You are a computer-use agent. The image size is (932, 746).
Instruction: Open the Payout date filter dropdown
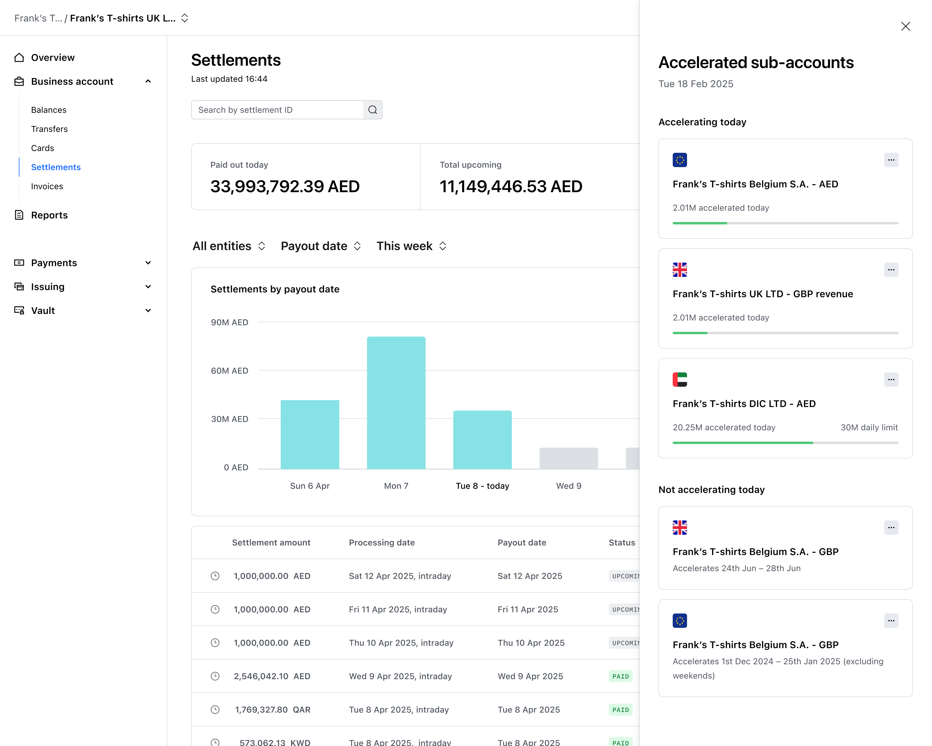coord(321,246)
